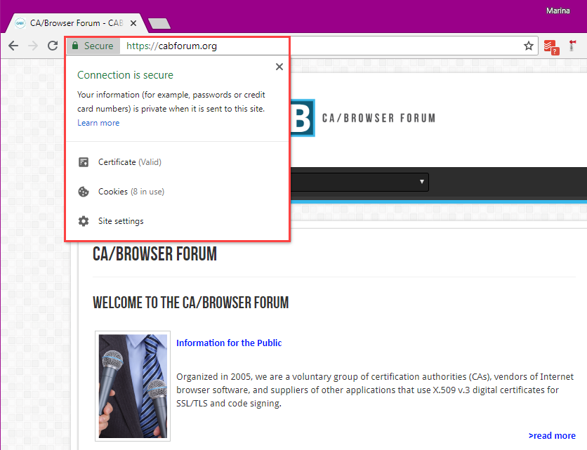
Task: Open the page navigation dropdown menu
Action: click(x=360, y=182)
